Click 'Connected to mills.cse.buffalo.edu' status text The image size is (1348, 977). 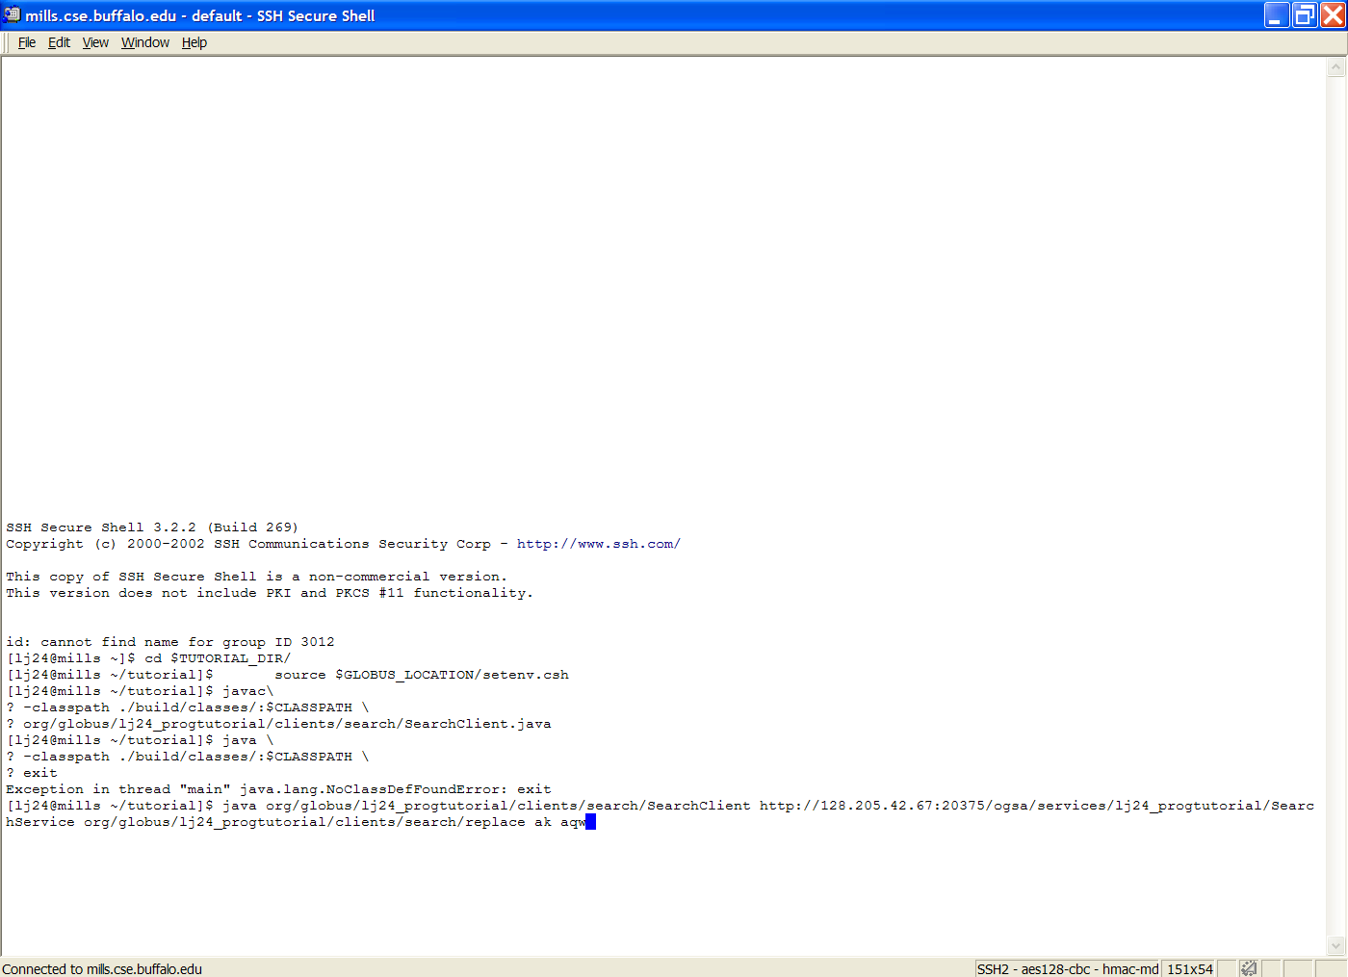point(102,968)
